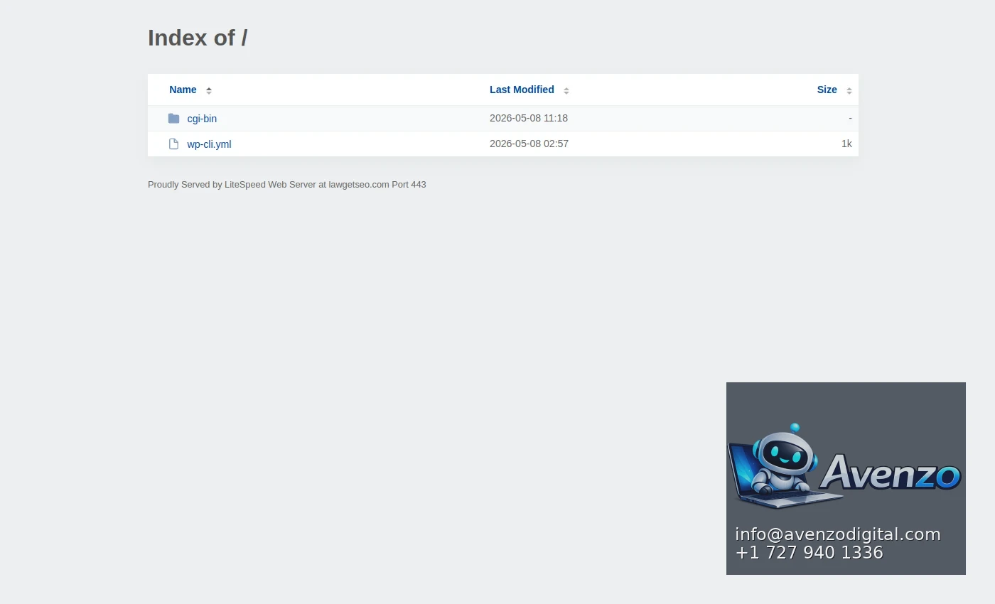Viewport: 995px width, 604px height.
Task: Click the date 2026-05-08 11:18
Action: pyautogui.click(x=529, y=118)
